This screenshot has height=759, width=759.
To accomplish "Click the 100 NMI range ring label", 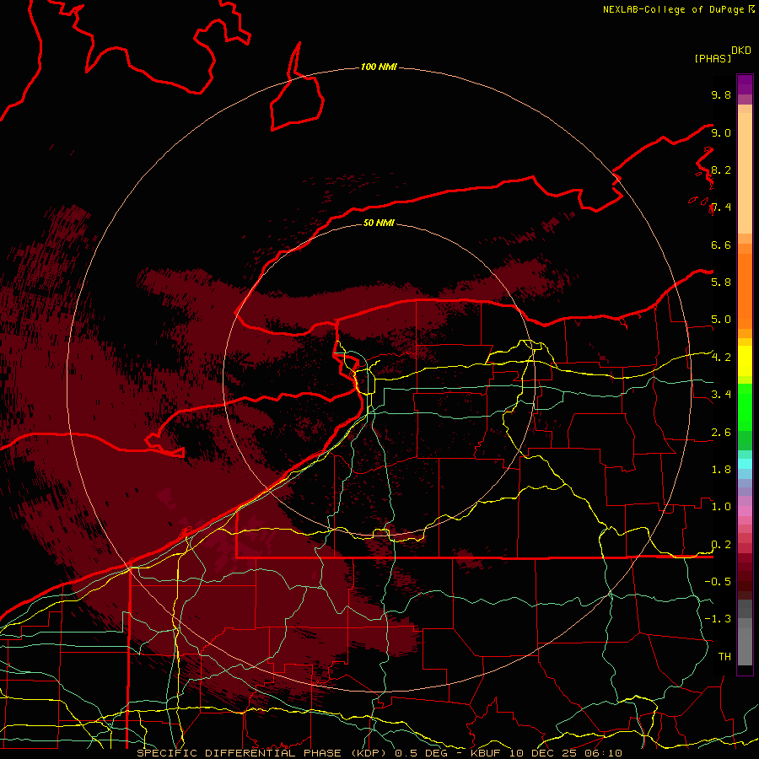I will (x=379, y=67).
